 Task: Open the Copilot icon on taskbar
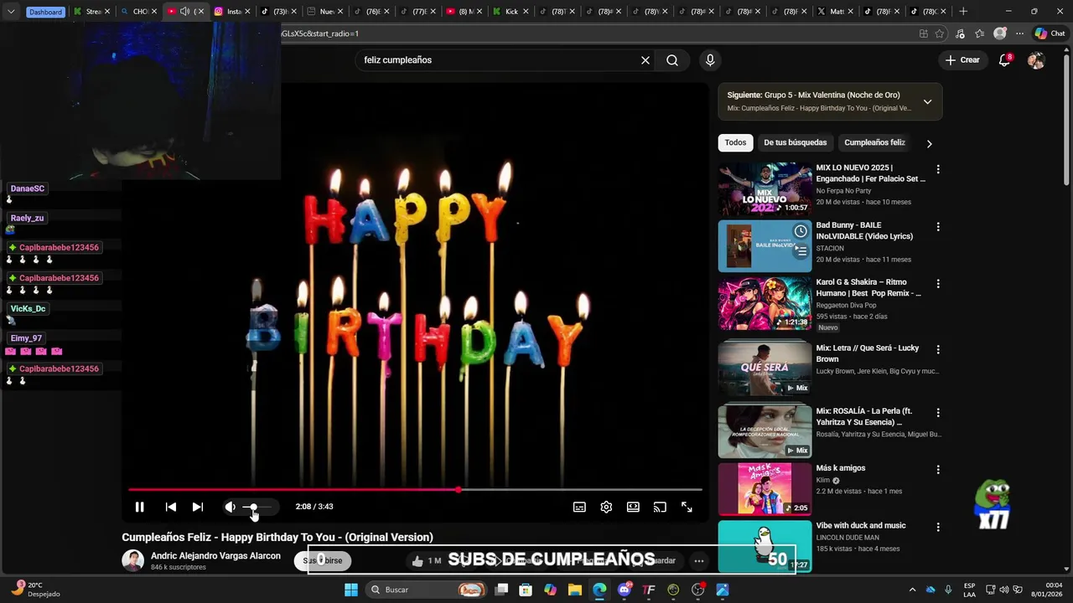(550, 590)
